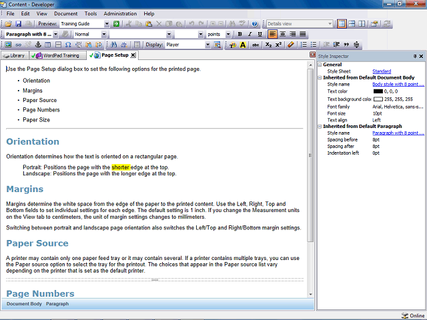The width and height of the screenshot is (427, 320).
Task: Open the points unit dropdown
Action: point(228,34)
